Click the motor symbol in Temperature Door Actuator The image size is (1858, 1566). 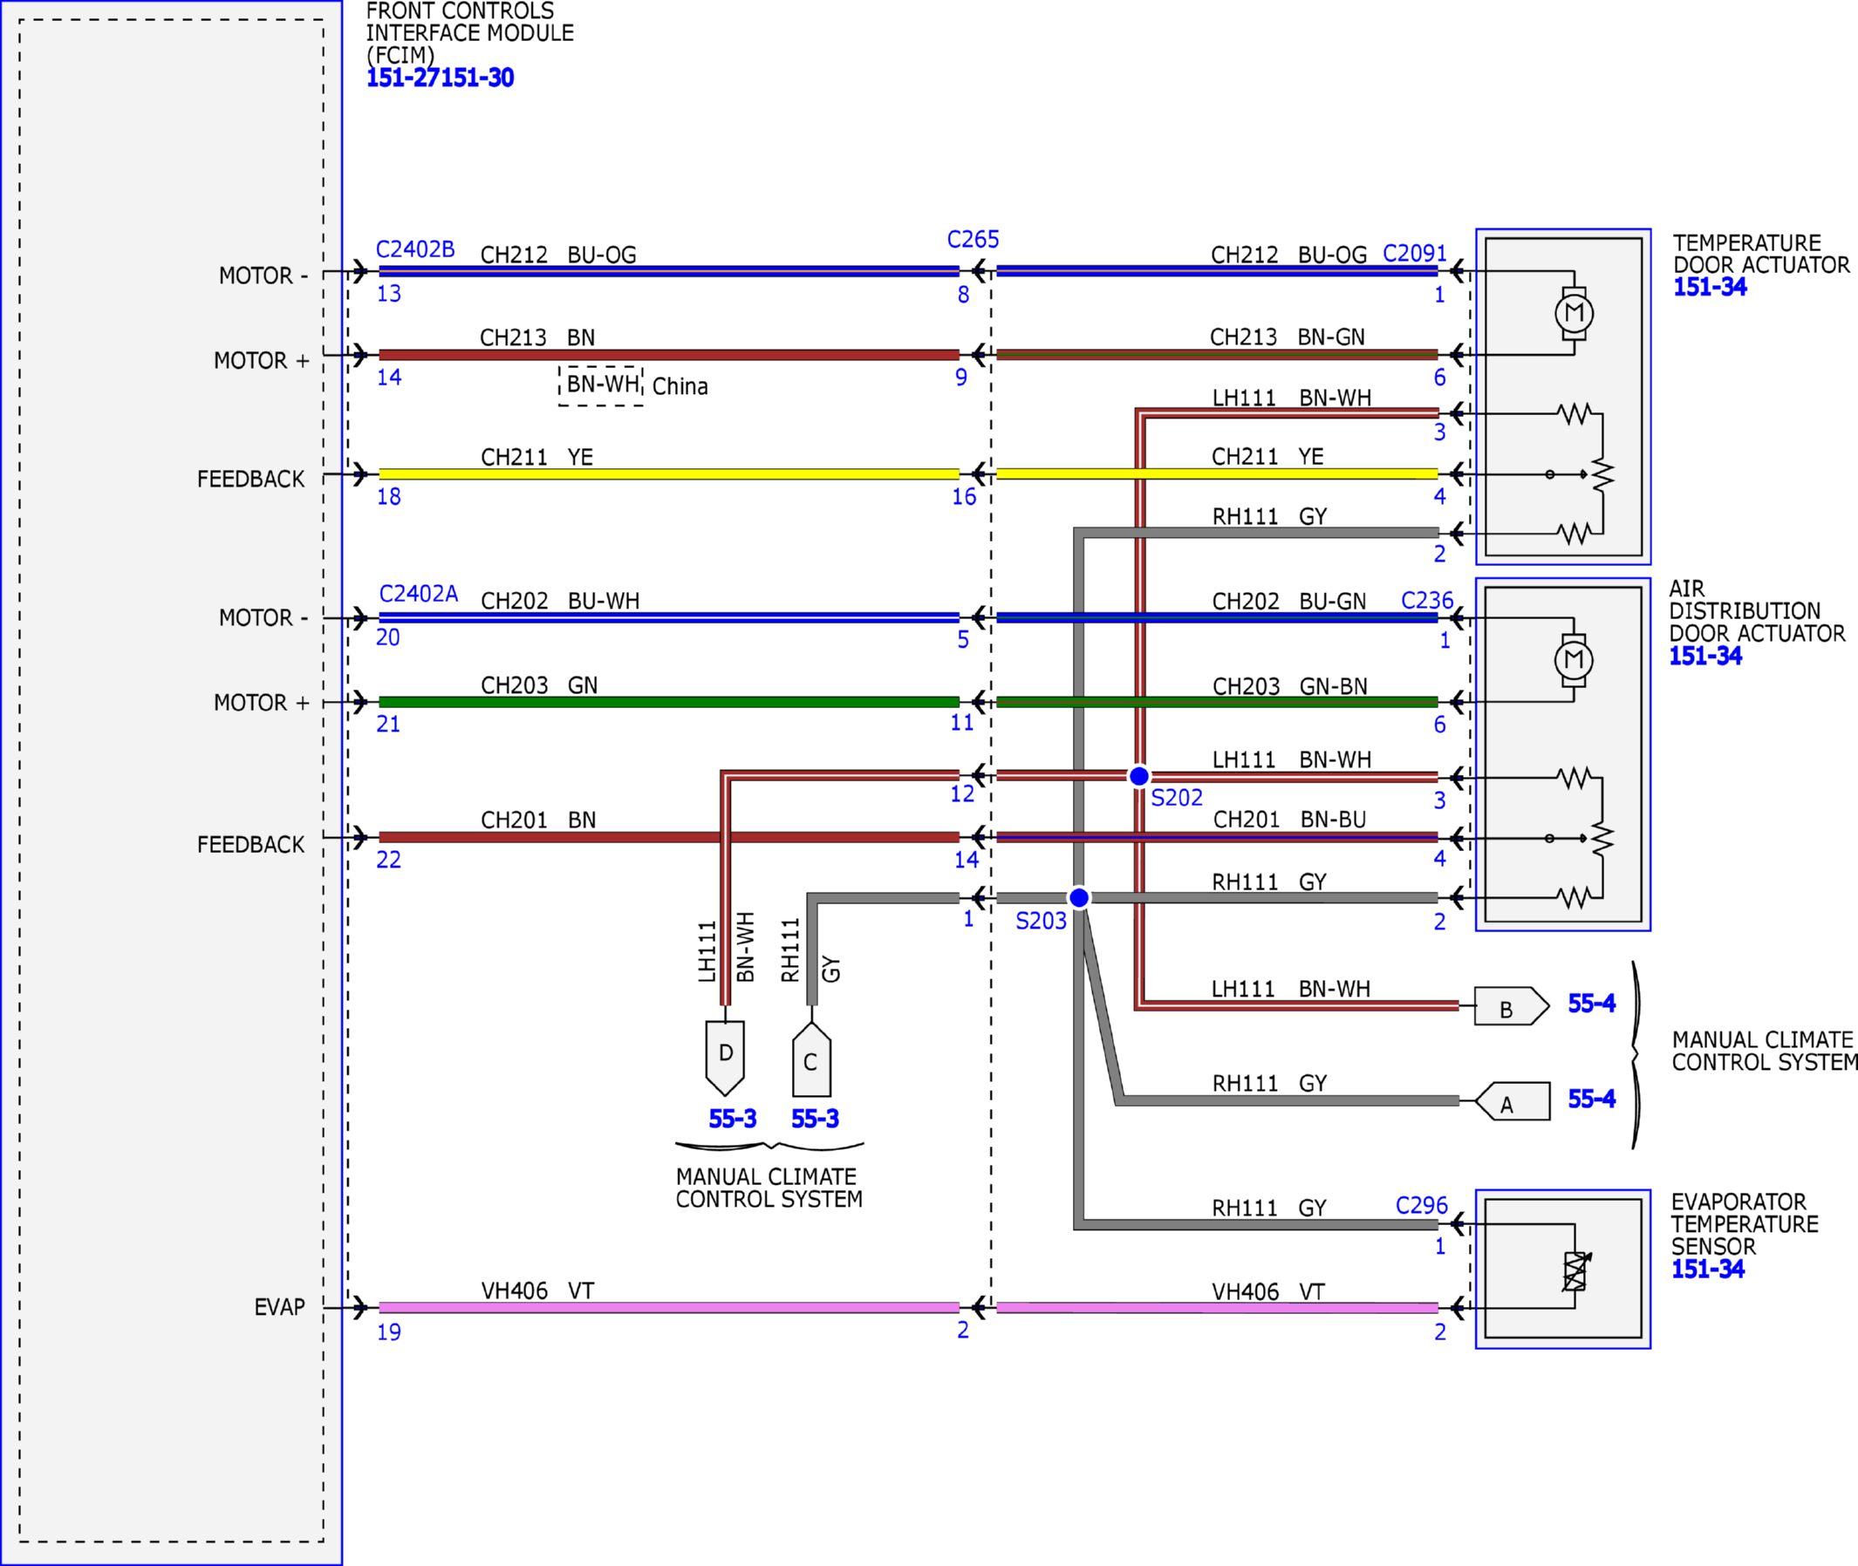tap(1574, 313)
